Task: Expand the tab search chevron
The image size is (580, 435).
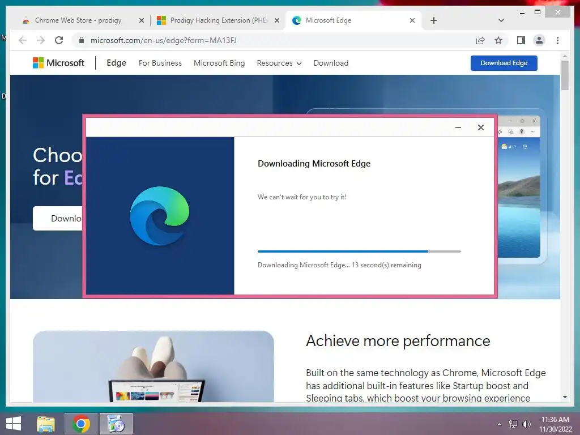Action: point(501,20)
